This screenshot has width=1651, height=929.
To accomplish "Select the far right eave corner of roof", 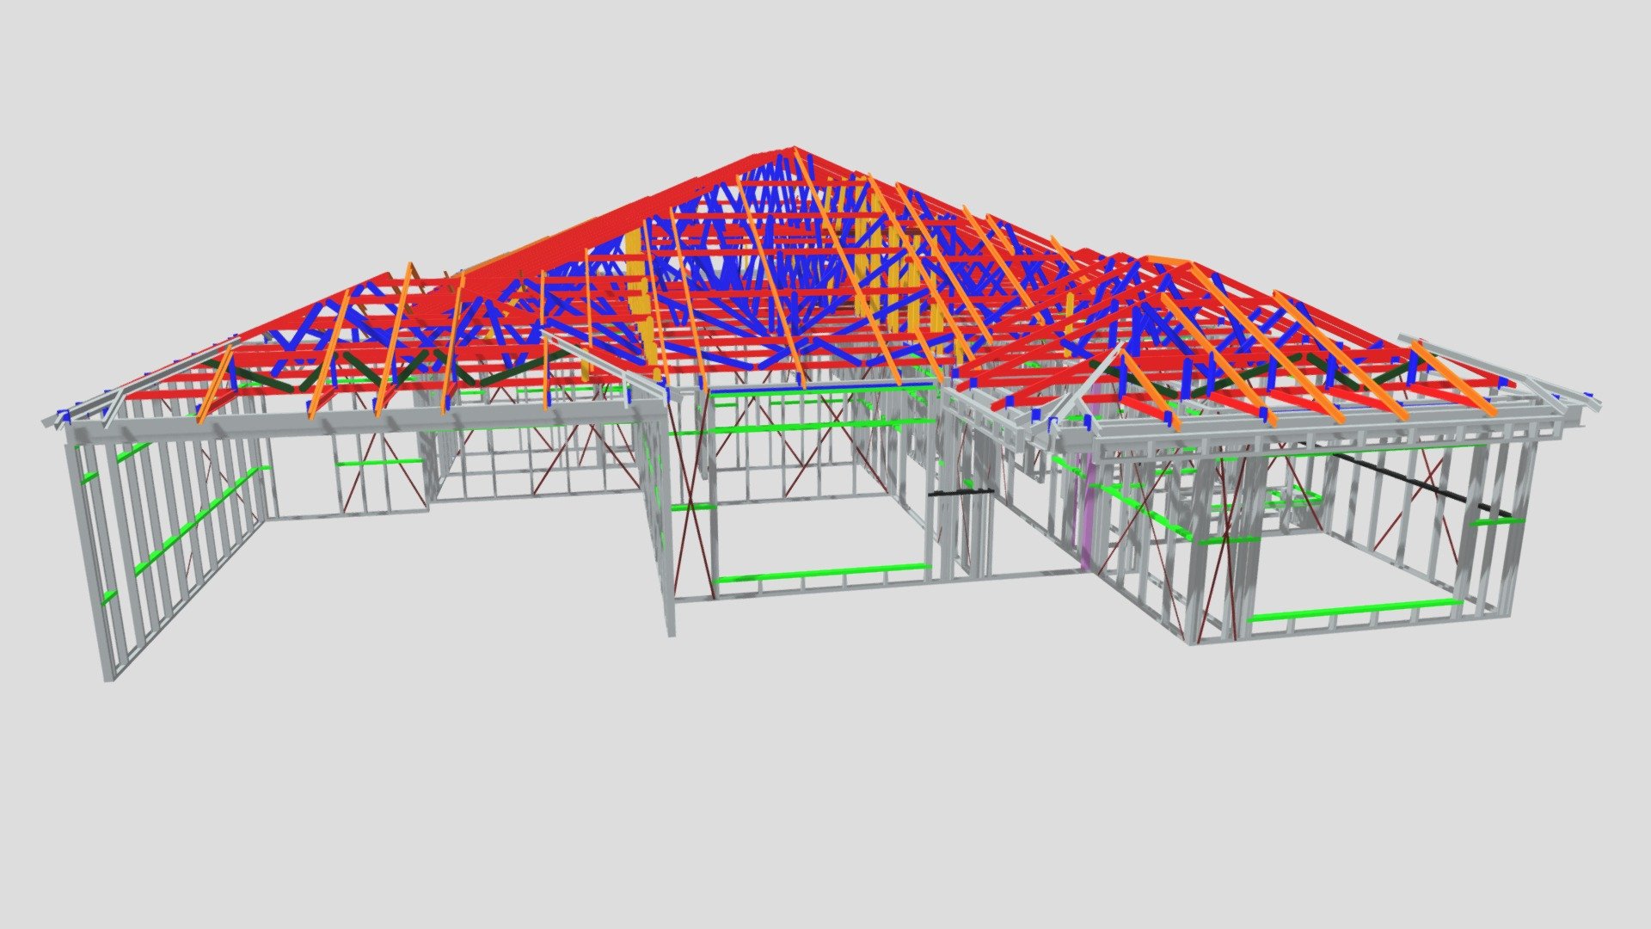I will pyautogui.click(x=1587, y=401).
